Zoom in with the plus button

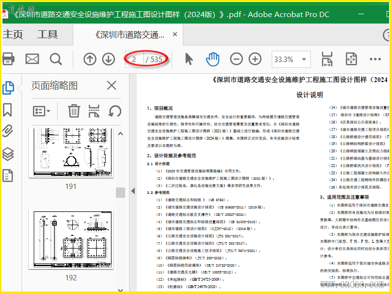[x=255, y=59]
